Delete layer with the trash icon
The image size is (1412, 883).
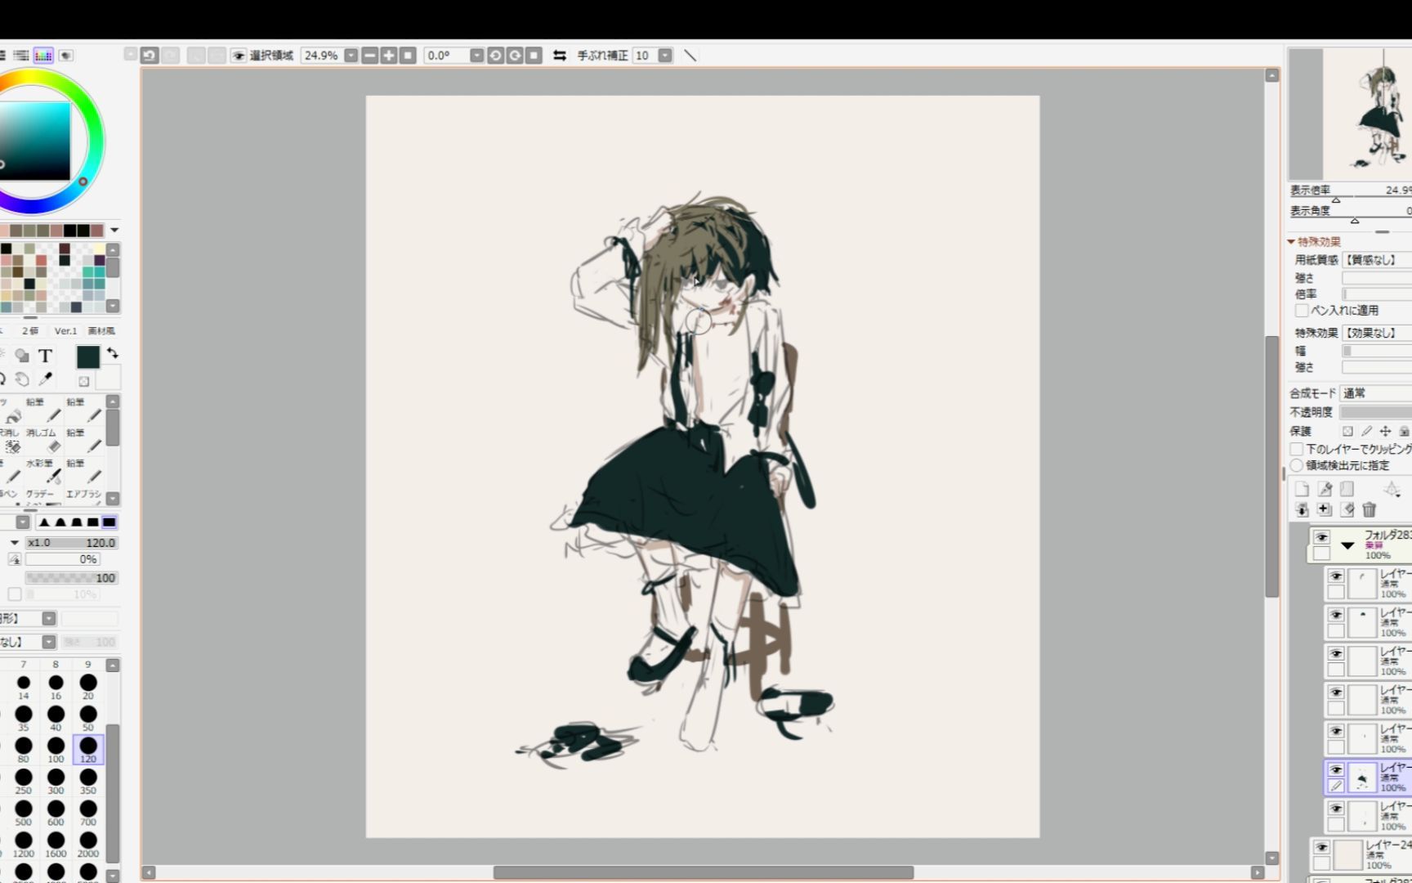click(1370, 510)
